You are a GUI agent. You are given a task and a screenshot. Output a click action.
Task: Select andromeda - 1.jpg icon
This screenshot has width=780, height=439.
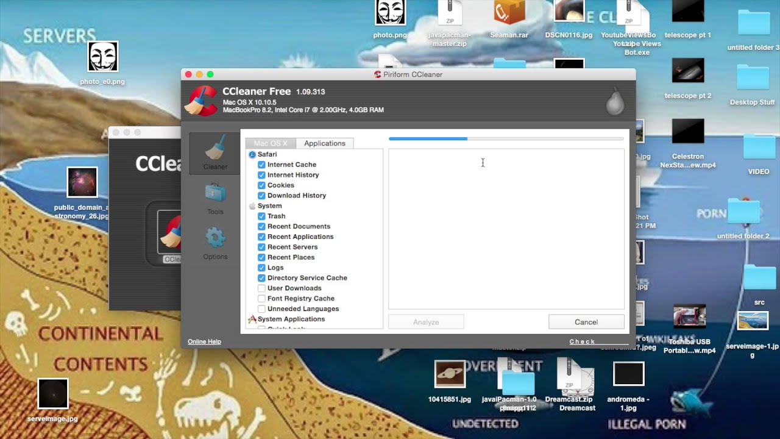pyautogui.click(x=628, y=374)
